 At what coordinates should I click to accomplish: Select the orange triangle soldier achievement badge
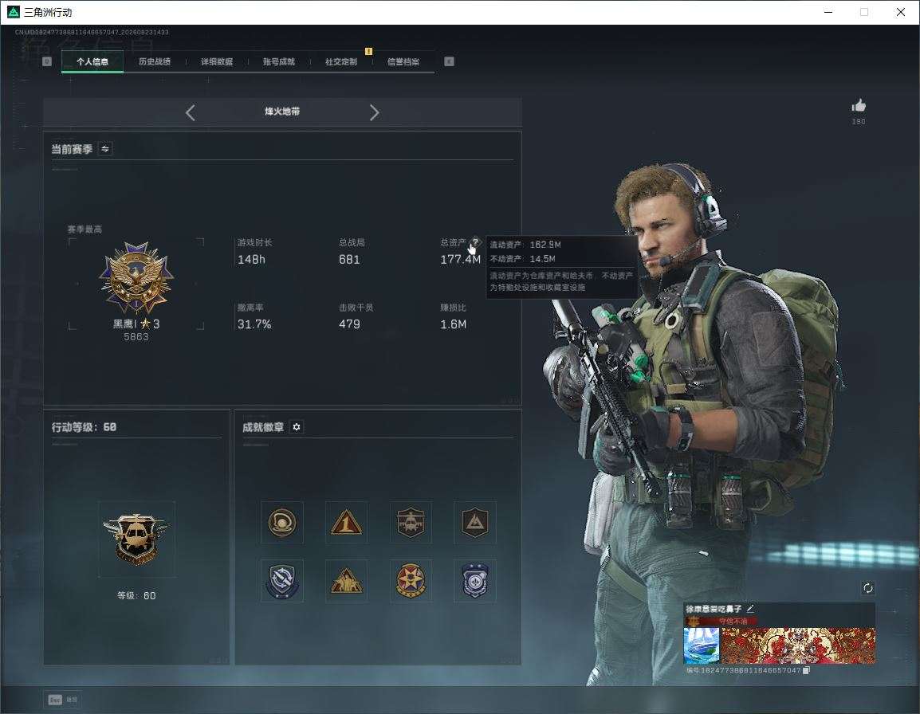pos(346,581)
